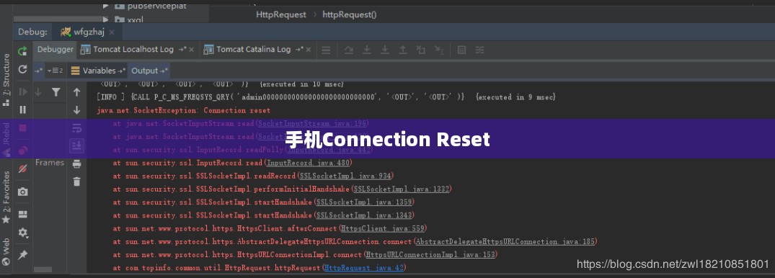Open HttpRequest.java:42 link
Image resolution: width=775 pixels, height=278 pixels.
[364, 268]
